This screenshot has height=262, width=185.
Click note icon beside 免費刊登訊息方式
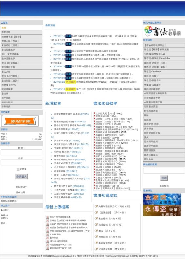pyautogui.click(x=96, y=206)
